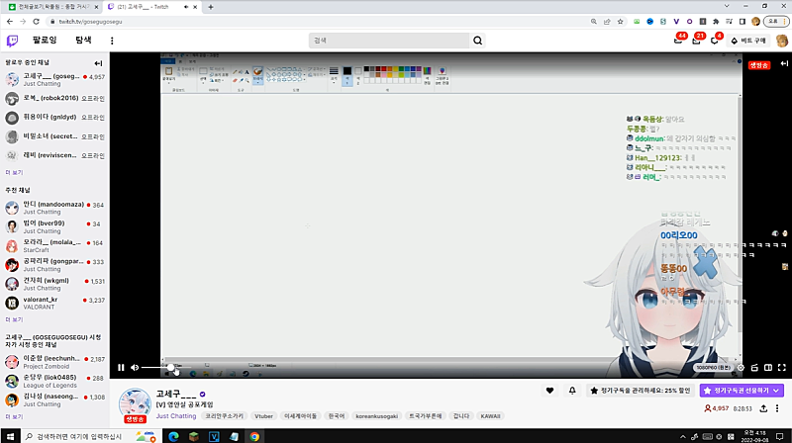Viewport: 792px width, 443px height.
Task: Click the heart unfollow icon
Action: point(549,390)
